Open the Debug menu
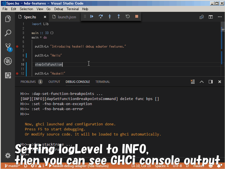This screenshot has width=225, height=169. point(58,9)
